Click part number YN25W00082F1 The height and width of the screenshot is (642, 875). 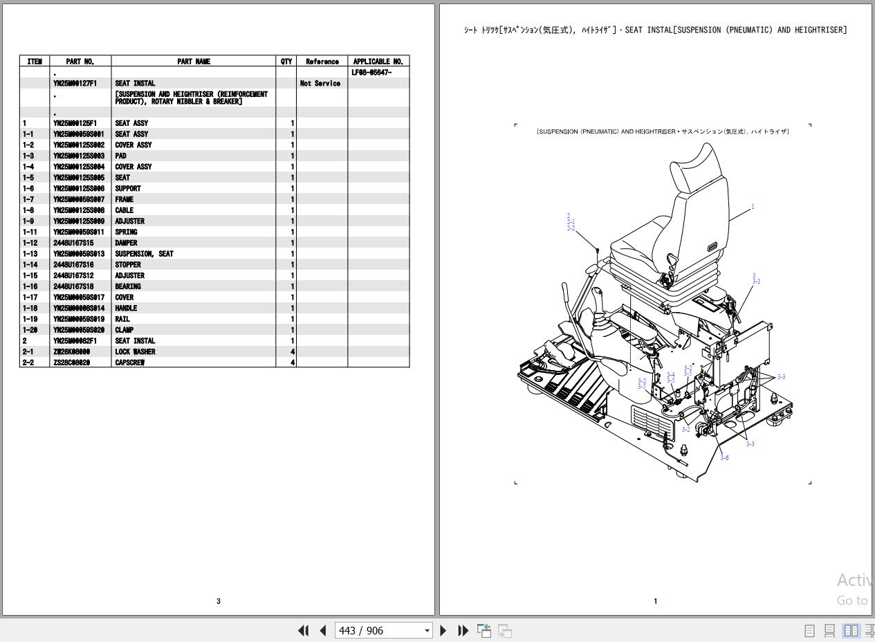(75, 341)
